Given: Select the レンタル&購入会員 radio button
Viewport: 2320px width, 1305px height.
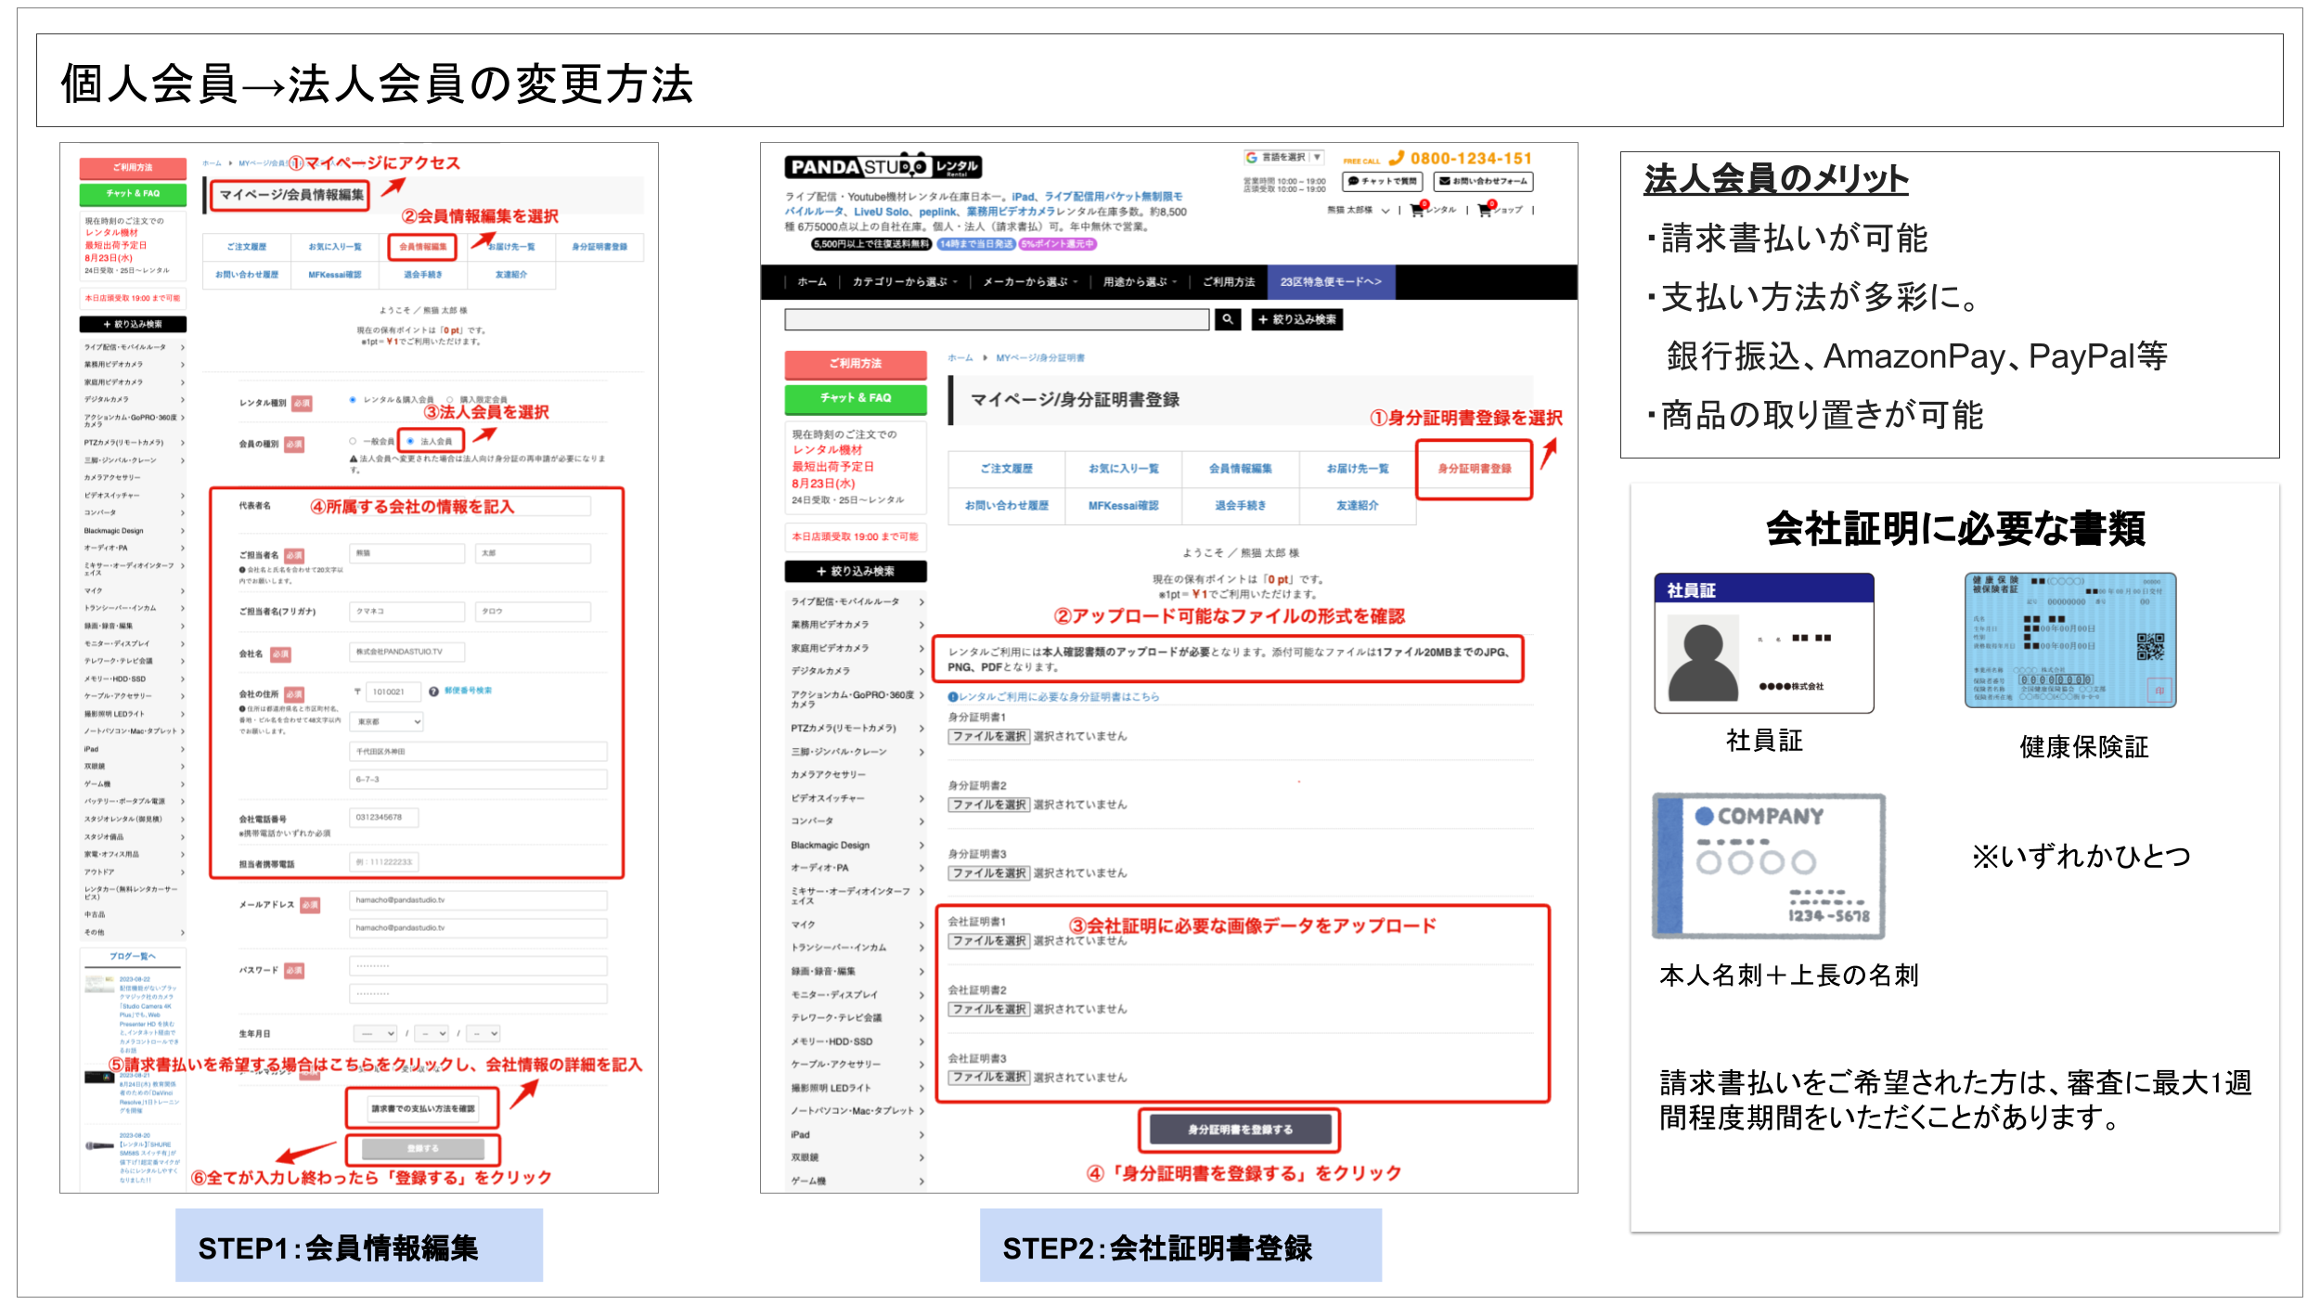Looking at the screenshot, I should pyautogui.click(x=353, y=400).
